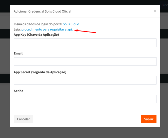Viewport: 168px width, 138px height.
Task: Focus the App Key (Chave da Aplicação) field
Action: 85,43
